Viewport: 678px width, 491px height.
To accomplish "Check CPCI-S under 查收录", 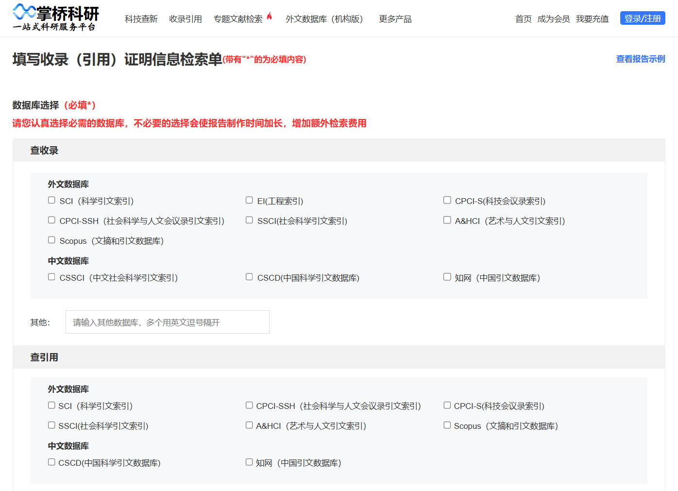I will tap(447, 200).
